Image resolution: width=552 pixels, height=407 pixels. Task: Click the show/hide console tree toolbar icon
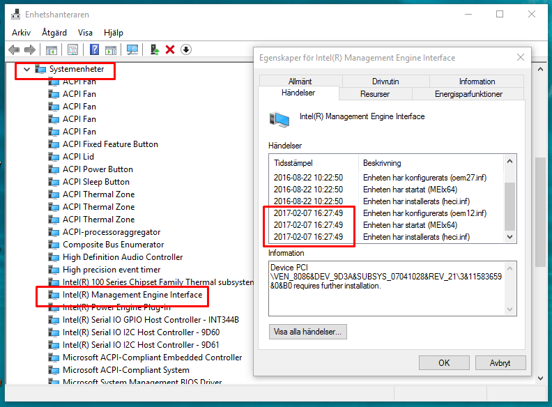[52, 49]
